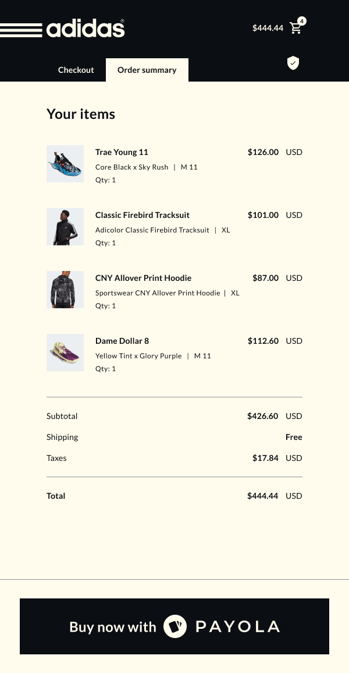Open the shopping cart icon

[295, 29]
